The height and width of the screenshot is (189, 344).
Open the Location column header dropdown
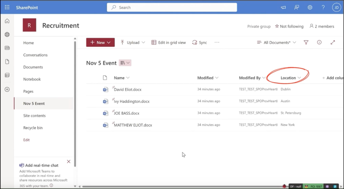(x=291, y=78)
